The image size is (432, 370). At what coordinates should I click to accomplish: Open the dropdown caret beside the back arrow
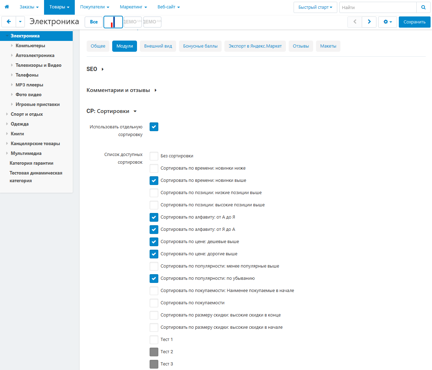[x=20, y=22]
